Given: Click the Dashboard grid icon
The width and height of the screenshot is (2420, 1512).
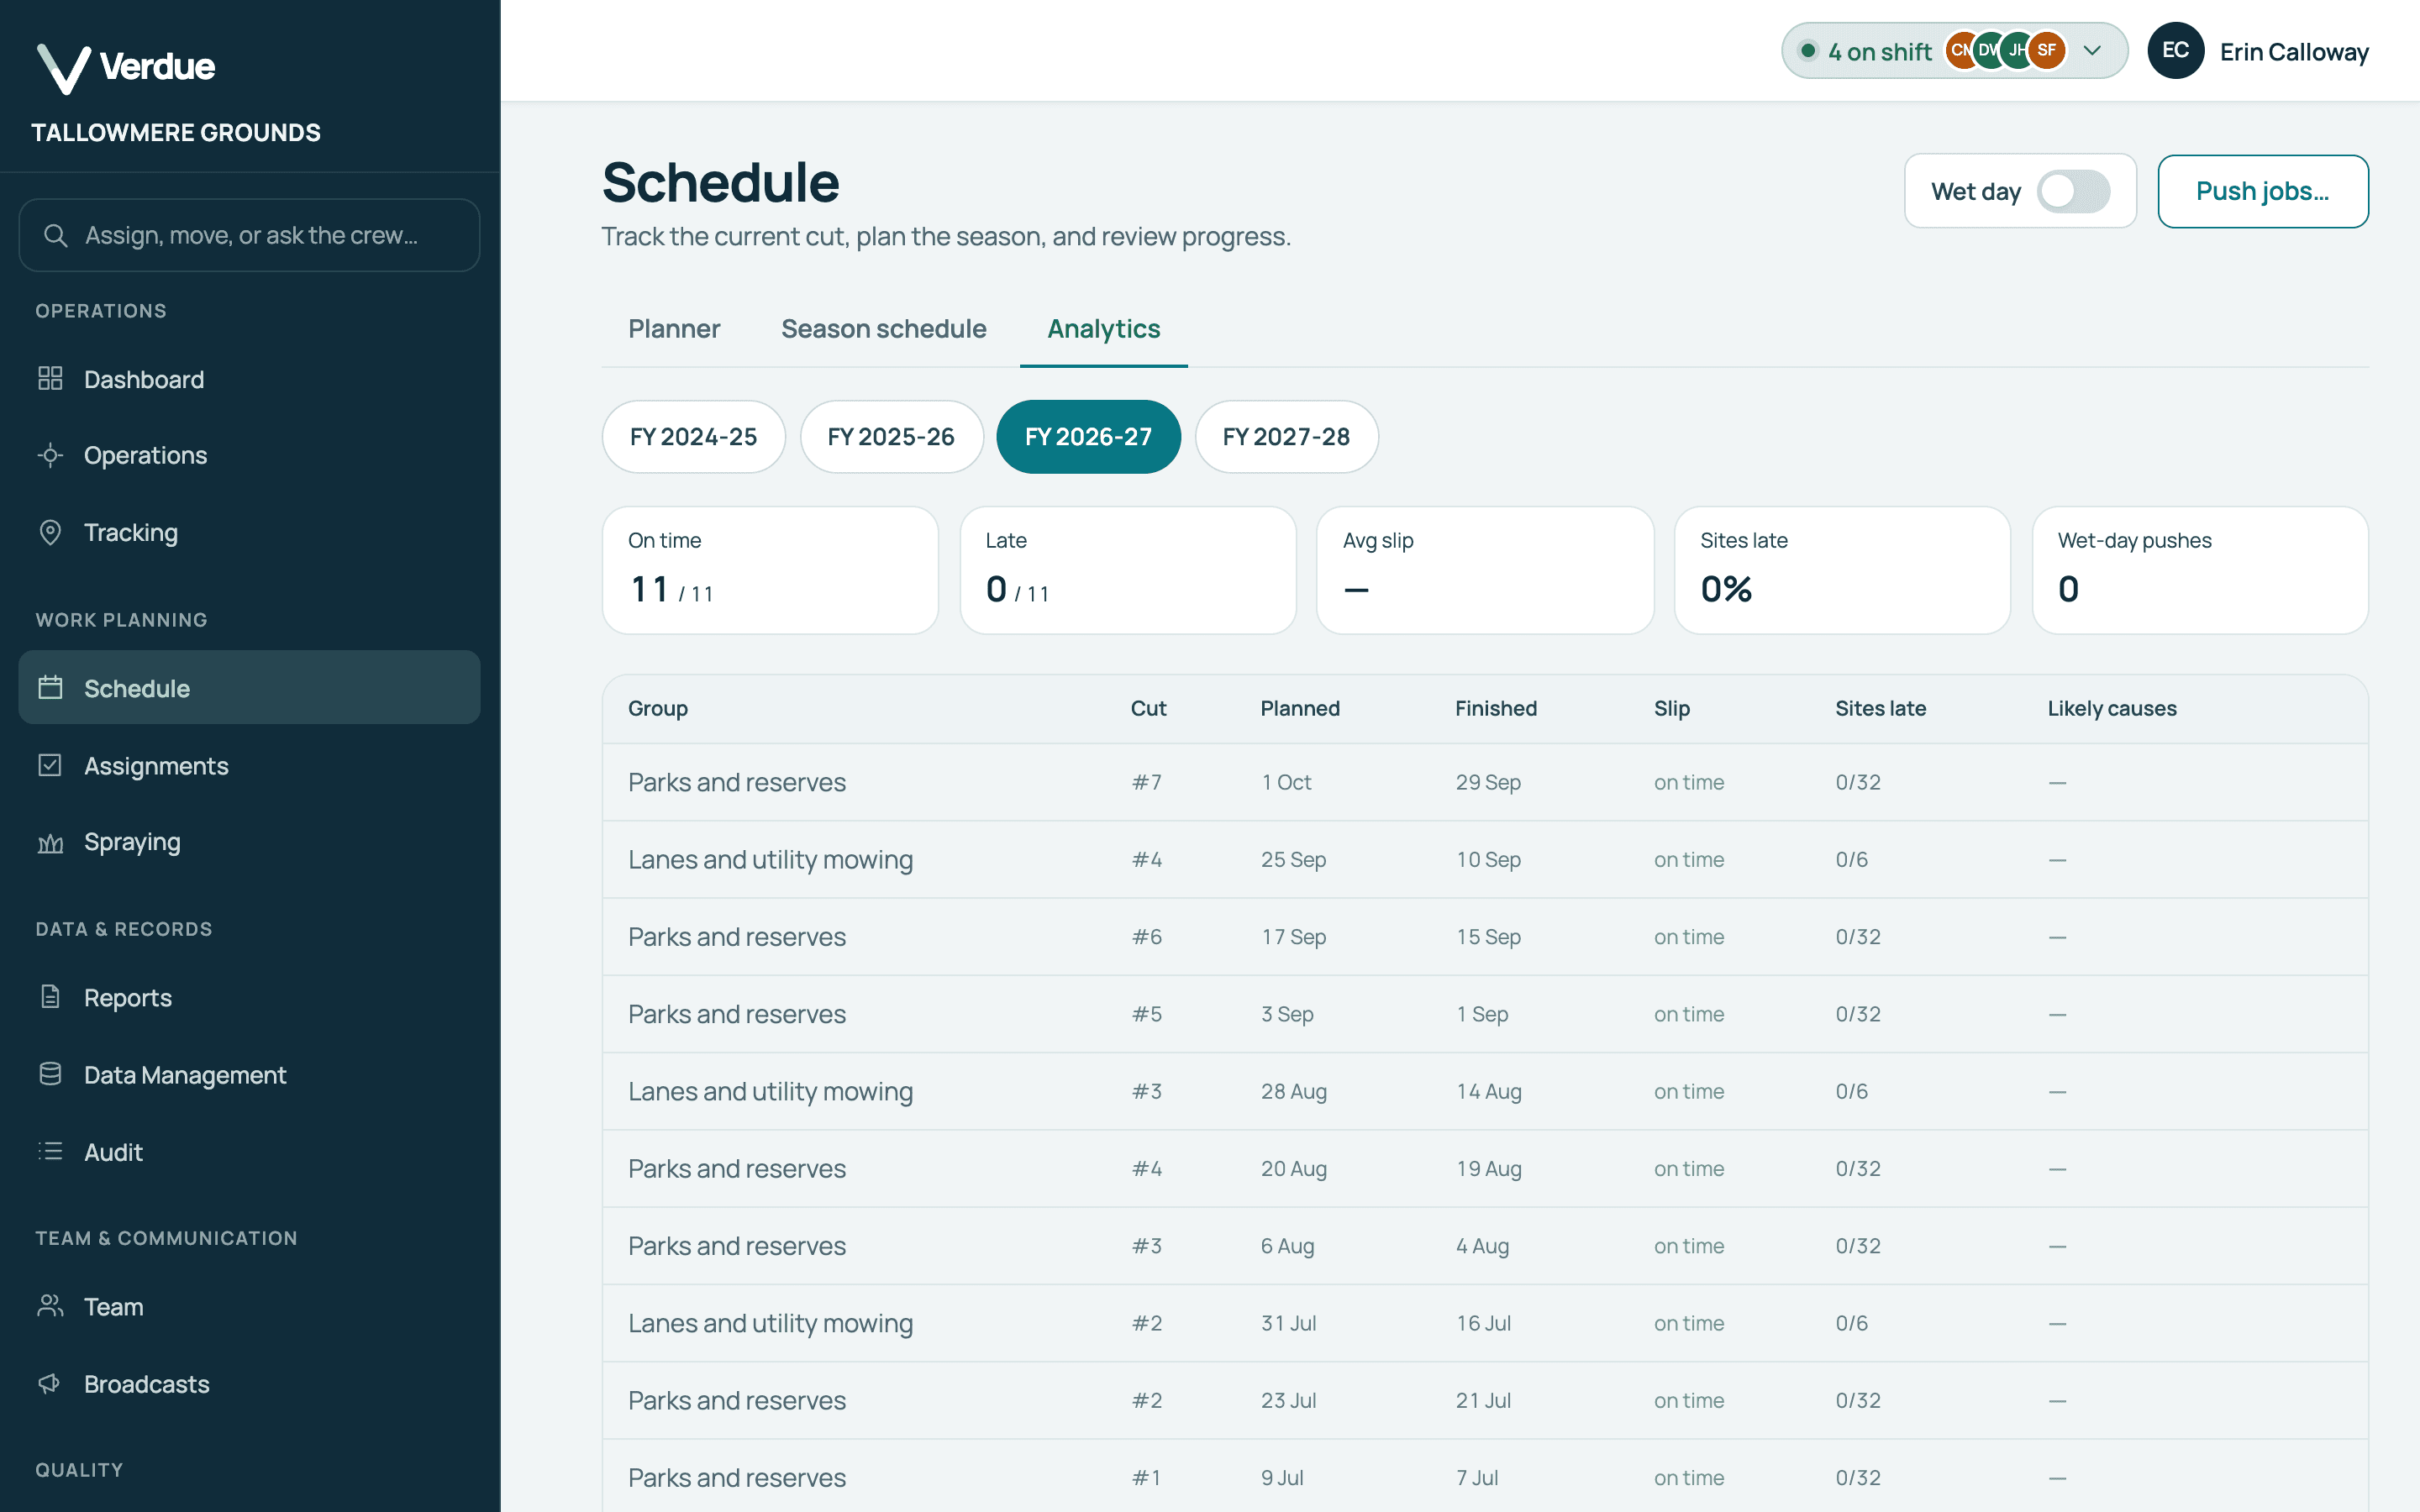Looking at the screenshot, I should pyautogui.click(x=50, y=378).
